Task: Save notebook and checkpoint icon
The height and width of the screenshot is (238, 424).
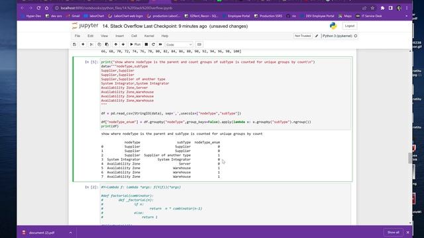Action: pos(74,44)
